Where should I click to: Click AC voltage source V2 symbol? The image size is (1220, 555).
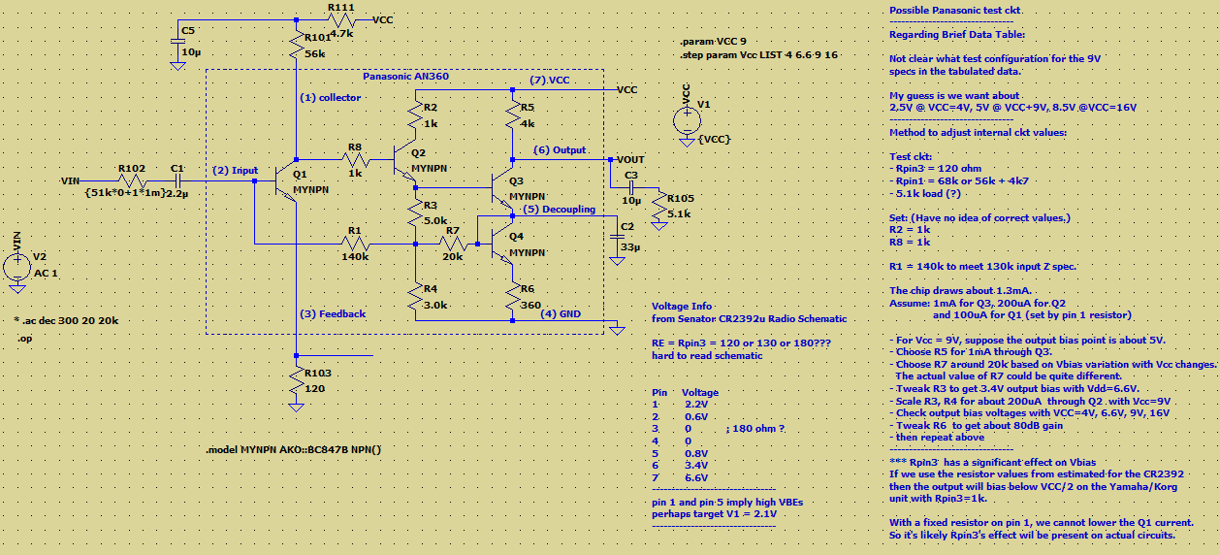click(x=16, y=265)
